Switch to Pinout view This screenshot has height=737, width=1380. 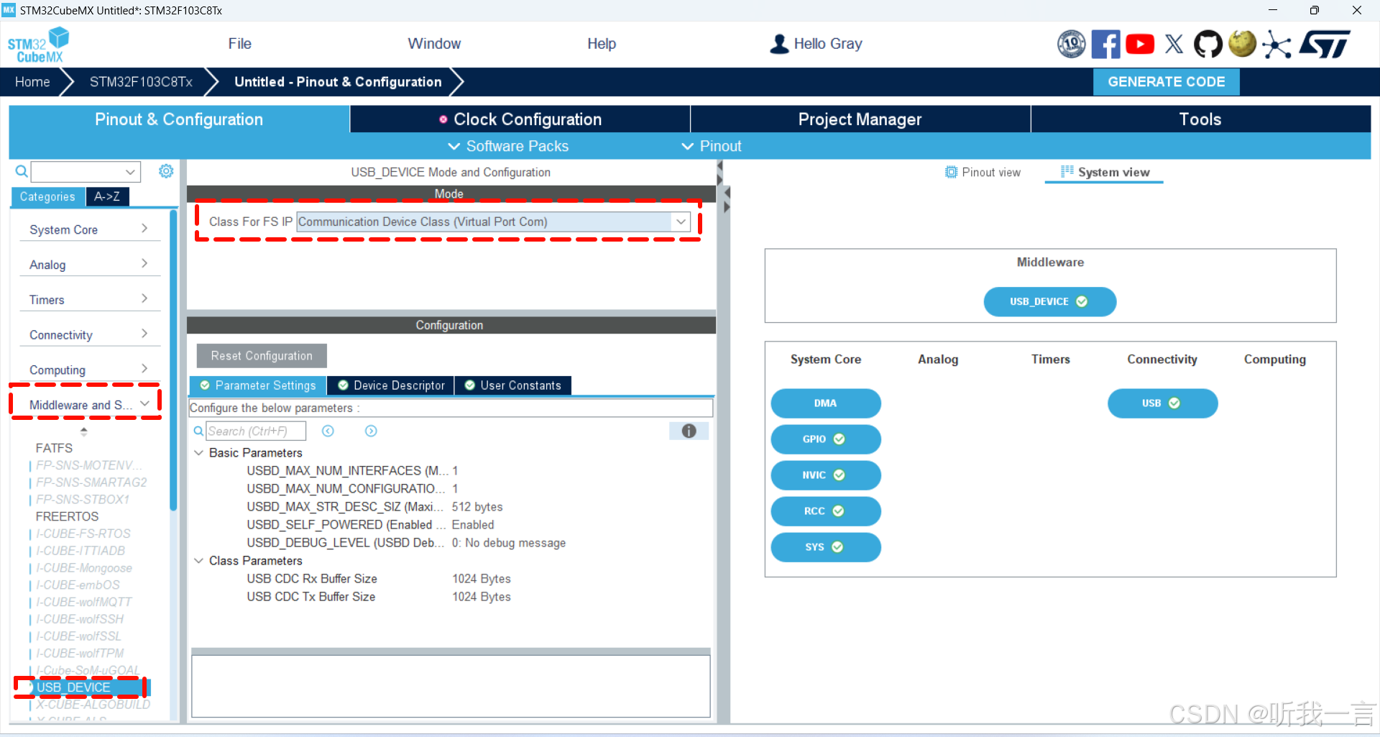coord(983,172)
